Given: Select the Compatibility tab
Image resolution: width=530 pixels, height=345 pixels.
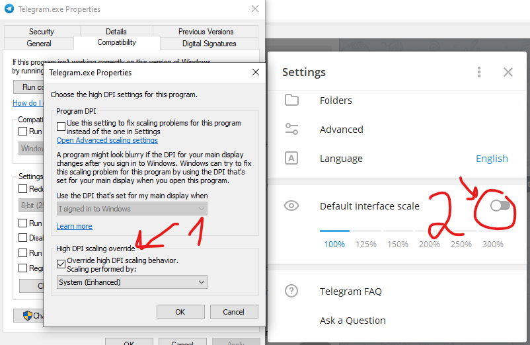Looking at the screenshot, I should [x=116, y=42].
